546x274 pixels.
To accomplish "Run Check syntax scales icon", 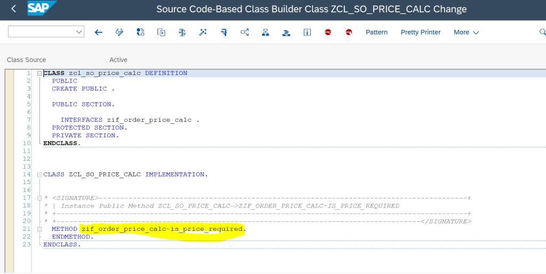I will 182,32.
